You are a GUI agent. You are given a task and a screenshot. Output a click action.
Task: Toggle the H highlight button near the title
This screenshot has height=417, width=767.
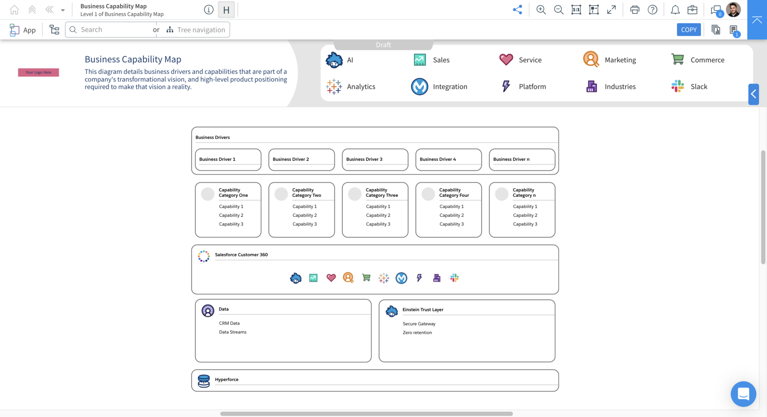click(x=226, y=10)
